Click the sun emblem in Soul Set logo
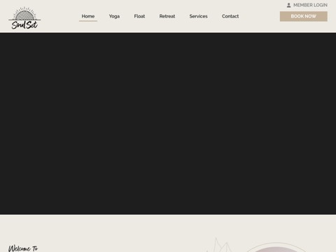This screenshot has width=336, height=252. [x=24, y=14]
